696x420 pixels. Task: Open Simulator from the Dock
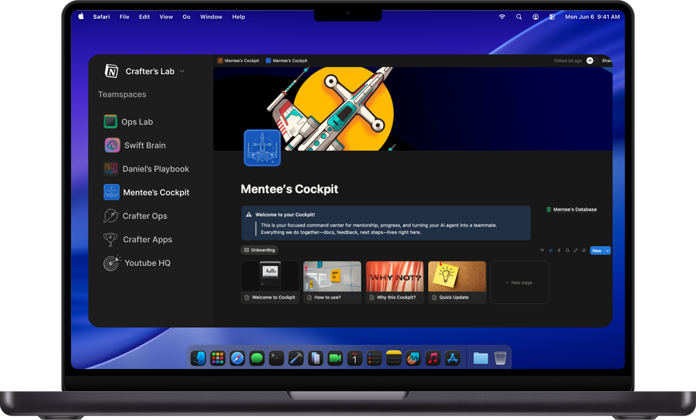[x=315, y=358]
